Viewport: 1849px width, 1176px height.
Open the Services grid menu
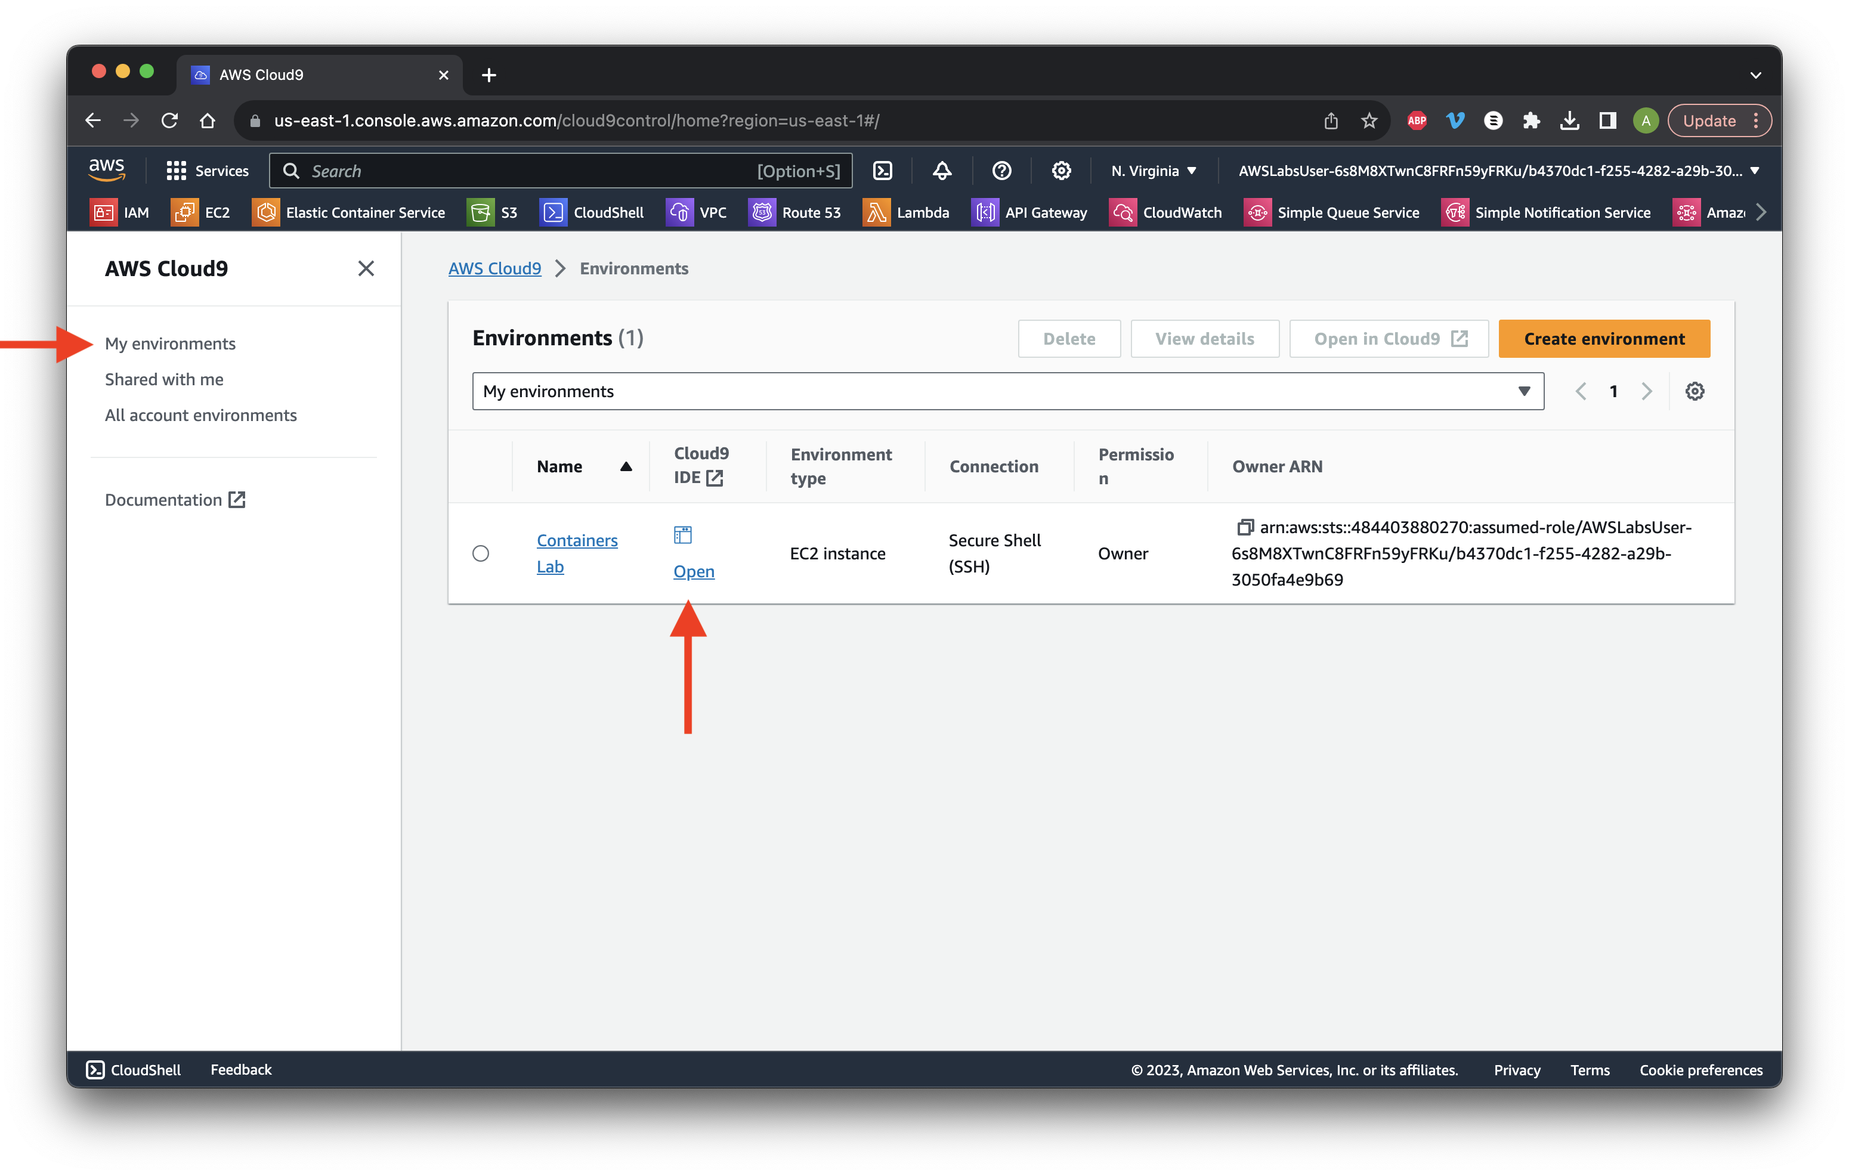(x=208, y=171)
